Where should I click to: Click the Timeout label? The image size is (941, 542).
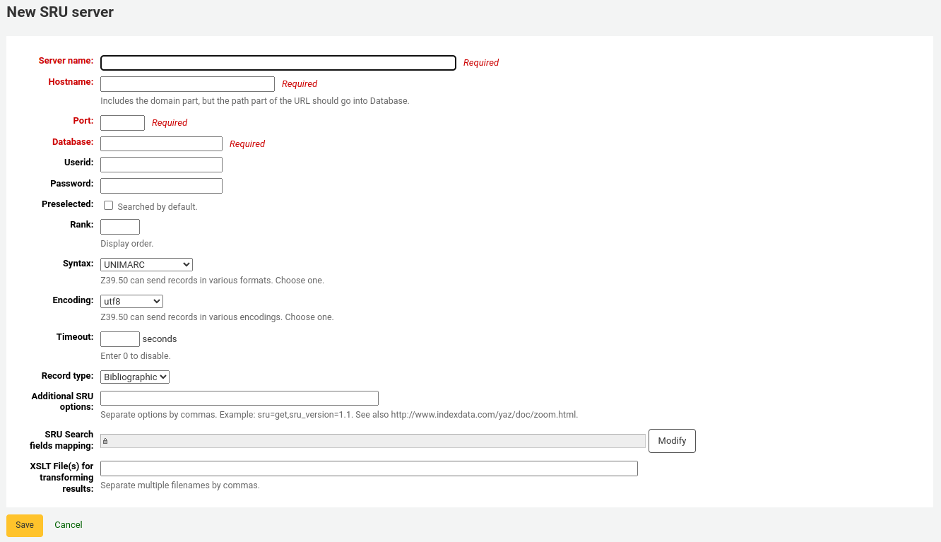tap(75, 337)
